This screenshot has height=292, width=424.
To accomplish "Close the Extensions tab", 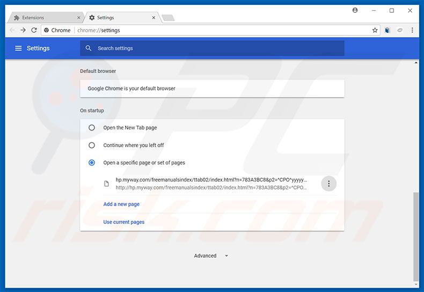I will (79, 18).
